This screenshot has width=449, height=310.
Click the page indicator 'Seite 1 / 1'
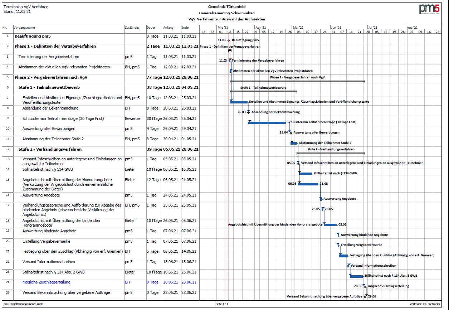pos(222,304)
